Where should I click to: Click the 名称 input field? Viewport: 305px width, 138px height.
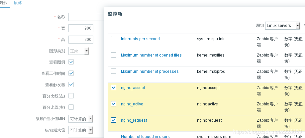pyautogui.click(x=86, y=17)
